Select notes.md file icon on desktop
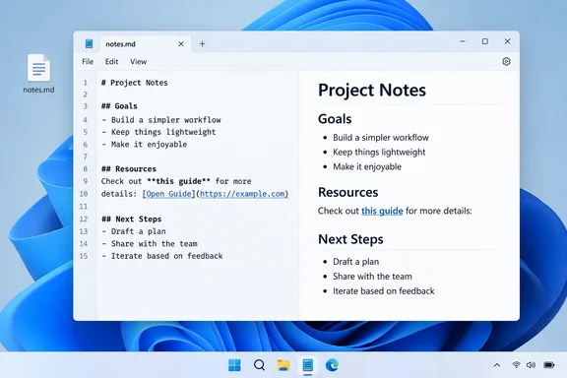This screenshot has height=378, width=567. point(38,74)
